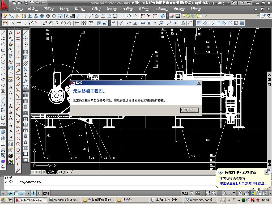This screenshot has width=272, height=204.
Task: Select the Scale tool icon
Action: (60, 16)
